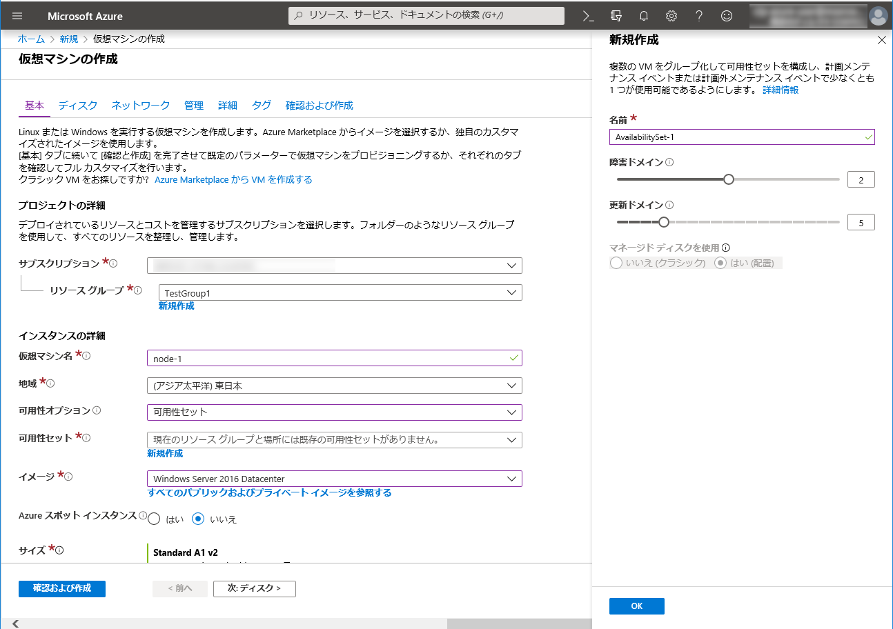Switch to the ディスク tab
The height and width of the screenshot is (629, 893).
(78, 106)
